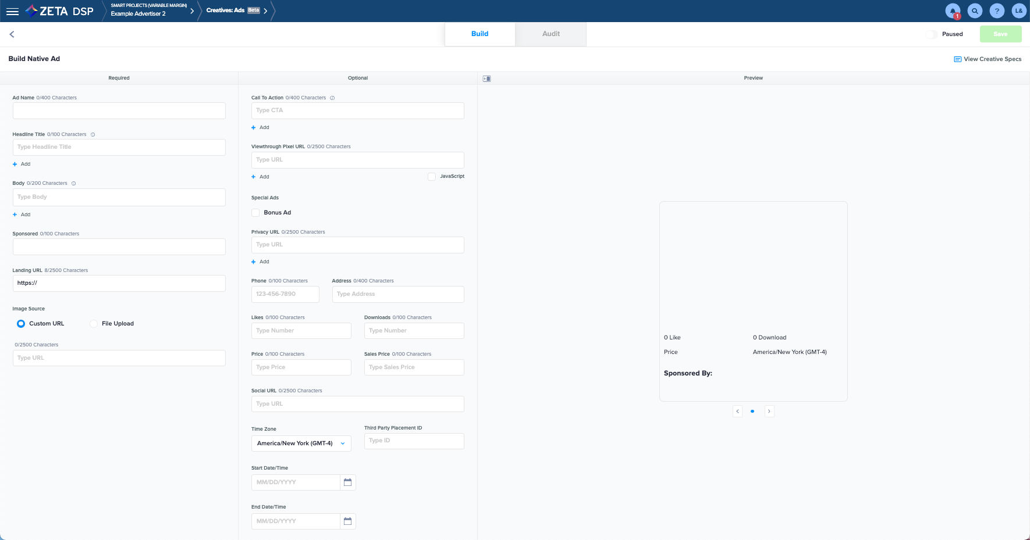Click the notifications bell icon
1030x540 pixels.
point(953,11)
